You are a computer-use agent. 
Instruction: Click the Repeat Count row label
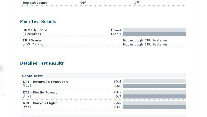pos(35,3)
